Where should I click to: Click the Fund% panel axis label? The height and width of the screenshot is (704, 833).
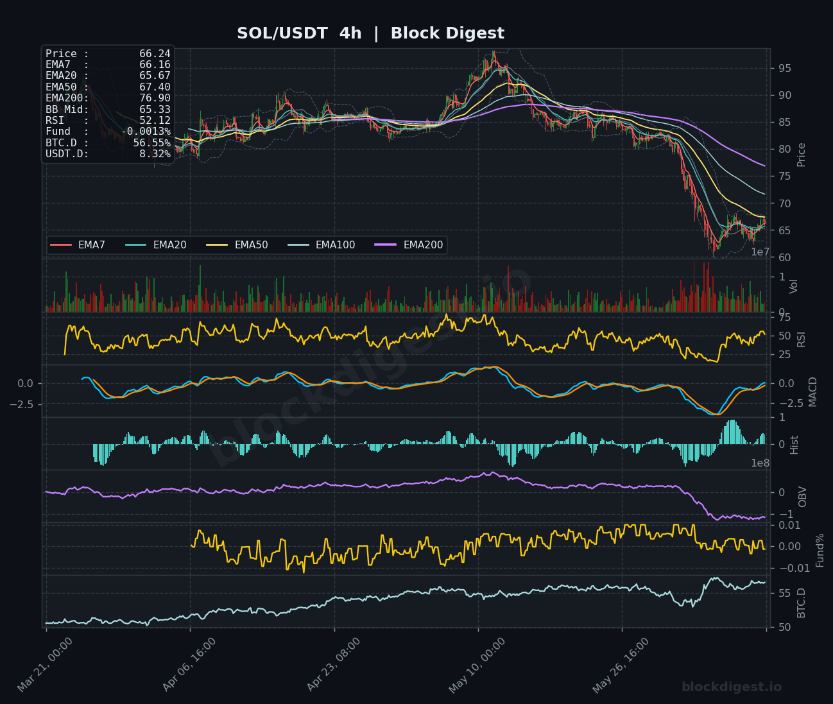pyautogui.click(x=820, y=550)
